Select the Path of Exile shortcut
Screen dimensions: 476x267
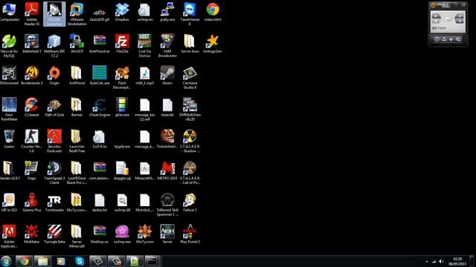[54, 107]
